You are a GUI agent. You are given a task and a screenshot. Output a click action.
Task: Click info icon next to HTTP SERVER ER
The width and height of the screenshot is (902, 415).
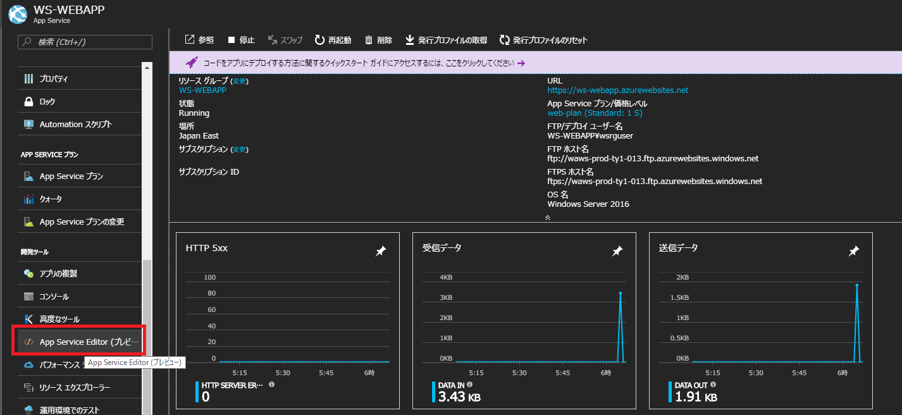pyautogui.click(x=271, y=384)
